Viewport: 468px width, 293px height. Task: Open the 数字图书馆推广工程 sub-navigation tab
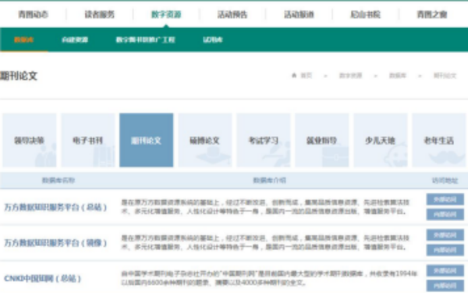point(145,40)
